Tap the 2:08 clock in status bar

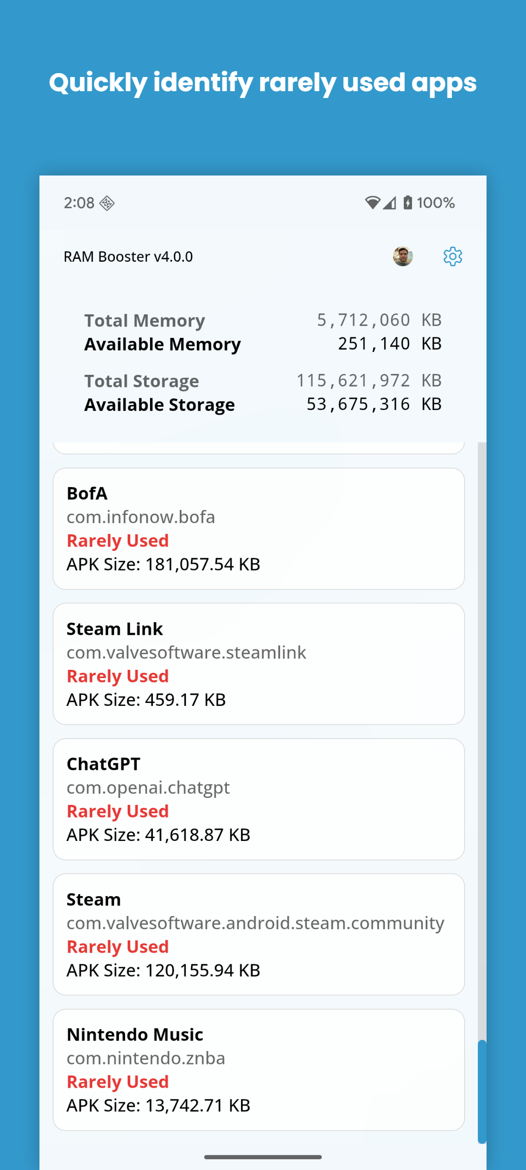click(x=79, y=203)
